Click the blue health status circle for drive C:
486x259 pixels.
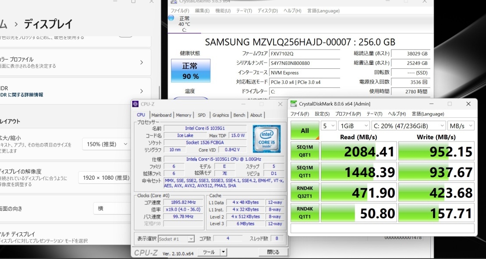point(171,18)
